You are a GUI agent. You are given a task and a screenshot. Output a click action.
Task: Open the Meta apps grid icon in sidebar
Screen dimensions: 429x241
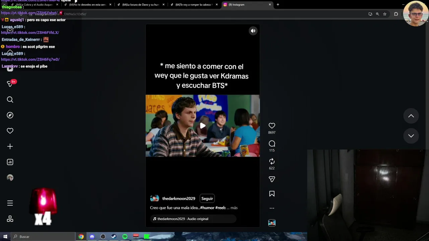pos(10,219)
